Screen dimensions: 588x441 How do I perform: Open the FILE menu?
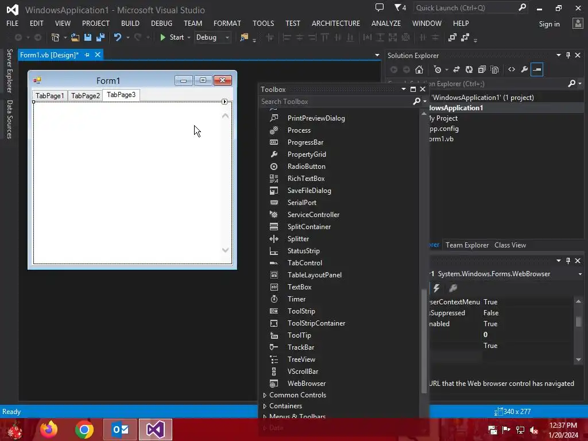coord(13,23)
